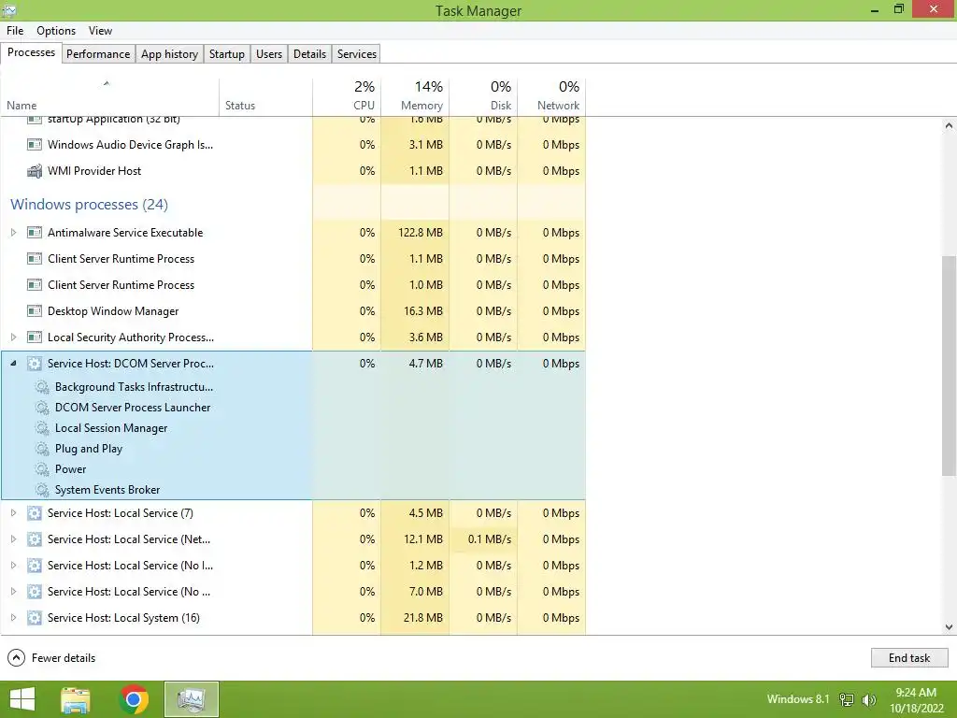The image size is (957, 718).
Task: Click the Plug and Play service icon
Action: [x=42, y=449]
